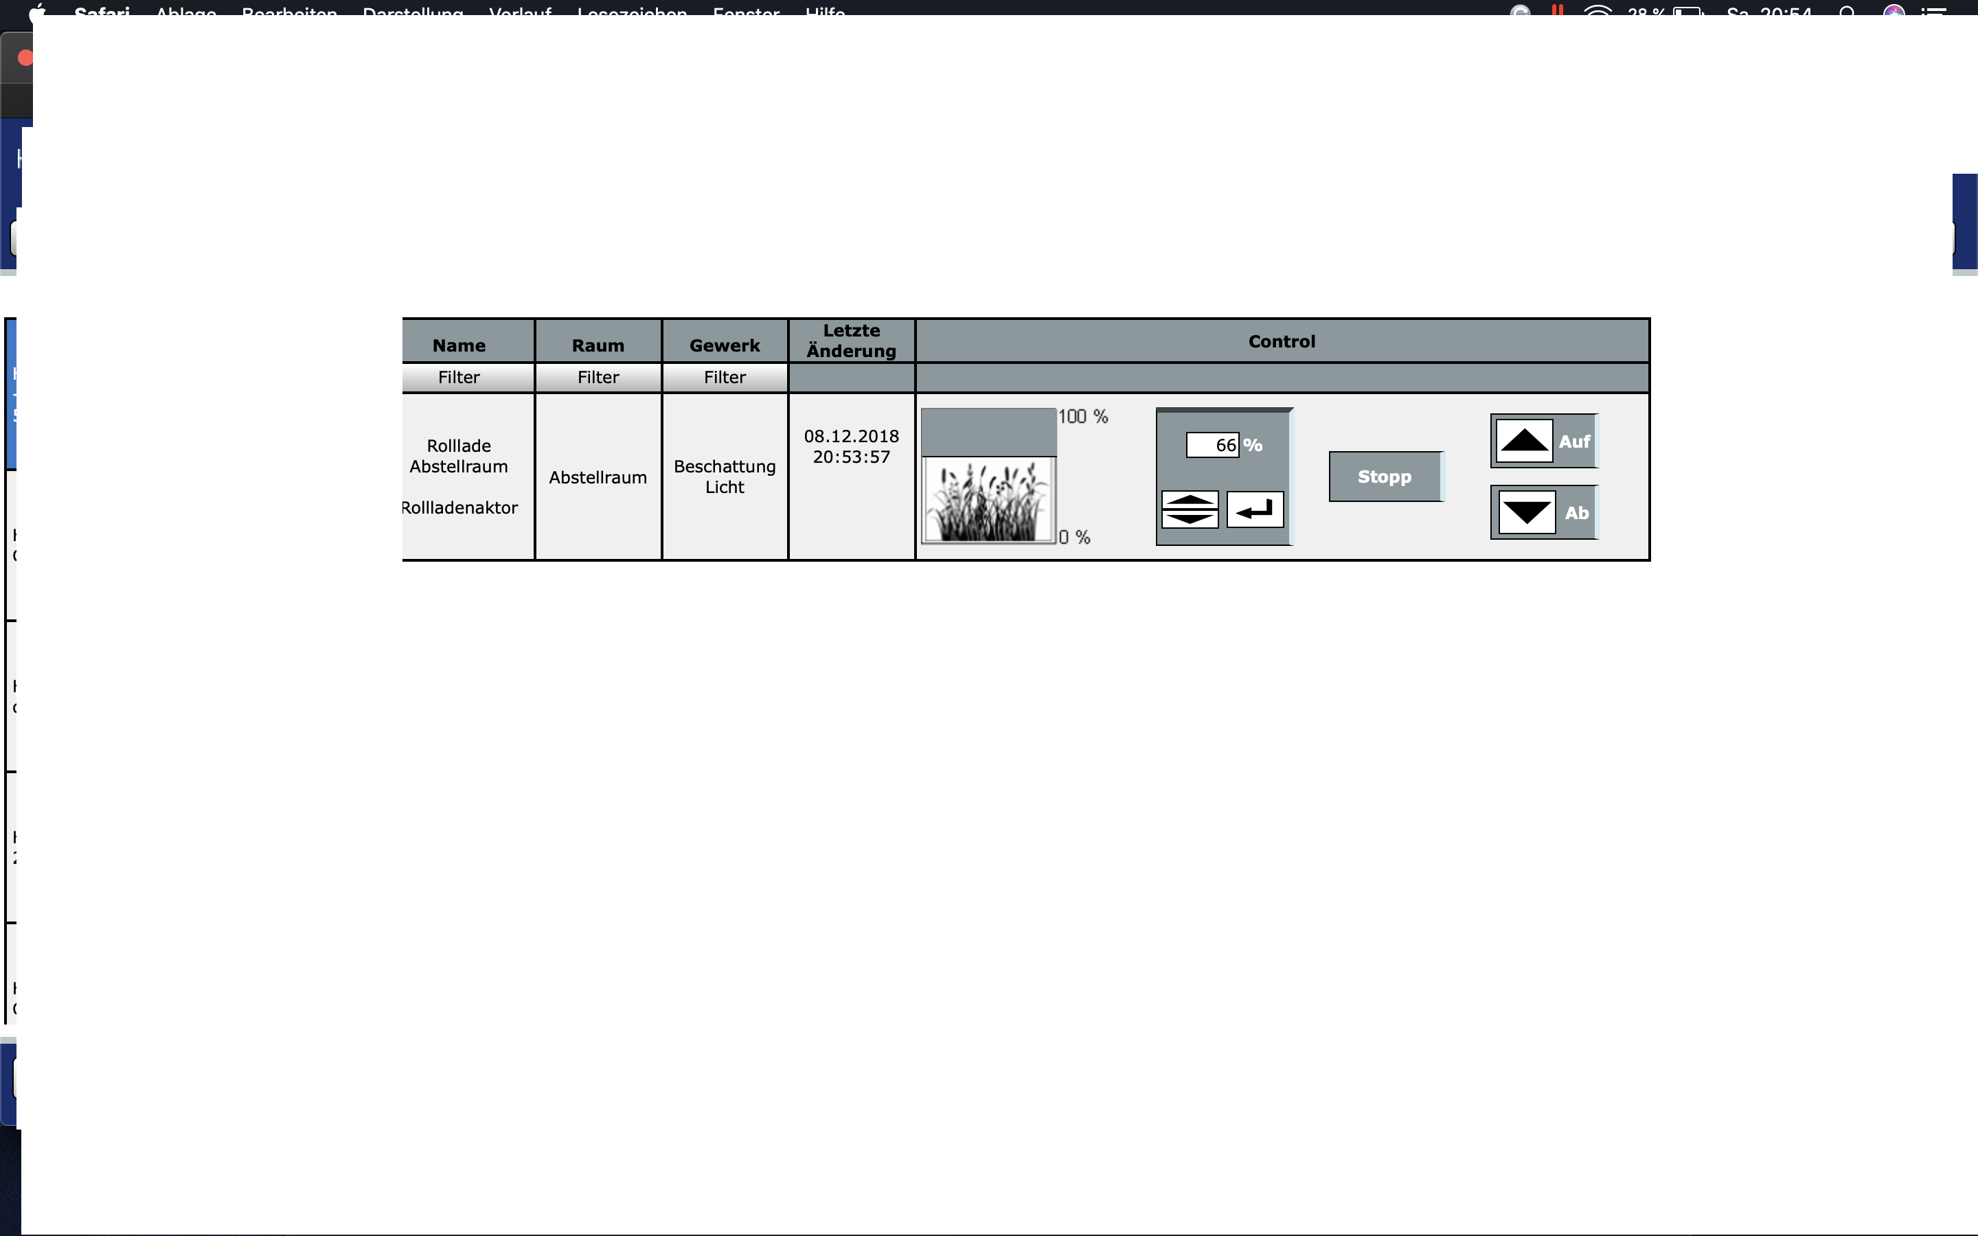Click the Stopp button

coord(1385,477)
